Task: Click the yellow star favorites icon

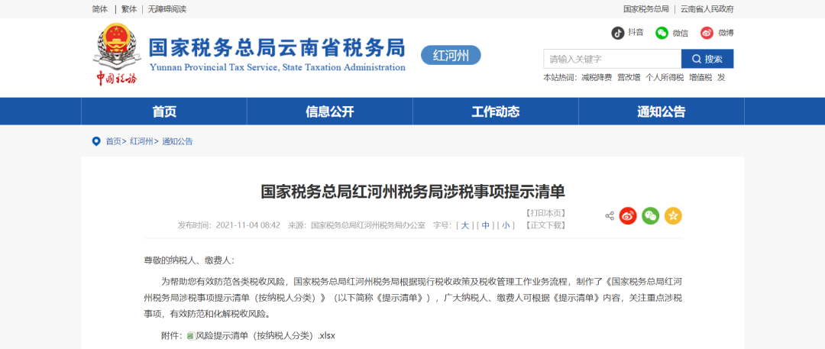Action: 673,216
